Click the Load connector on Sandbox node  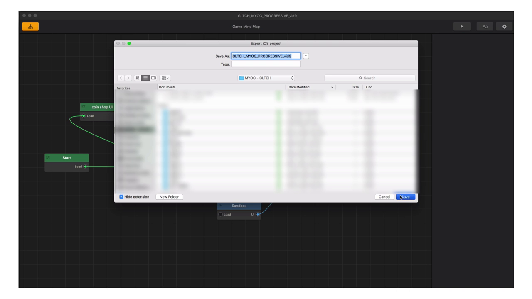pyautogui.click(x=221, y=215)
